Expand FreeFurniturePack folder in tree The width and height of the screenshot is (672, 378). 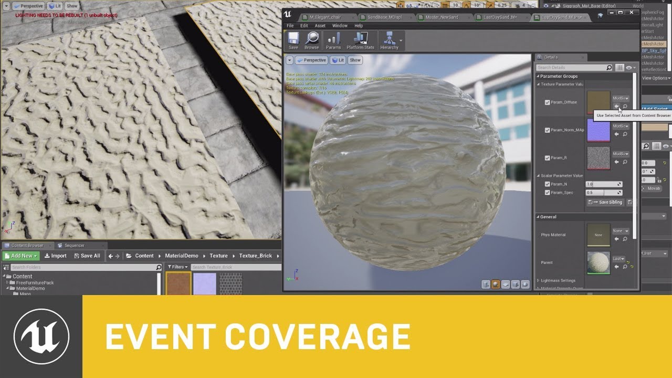(x=7, y=283)
